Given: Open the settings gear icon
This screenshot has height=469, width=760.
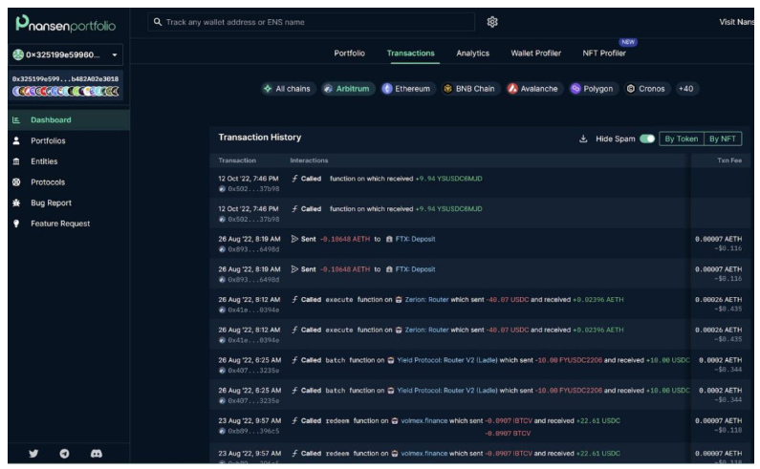Looking at the screenshot, I should coord(492,22).
